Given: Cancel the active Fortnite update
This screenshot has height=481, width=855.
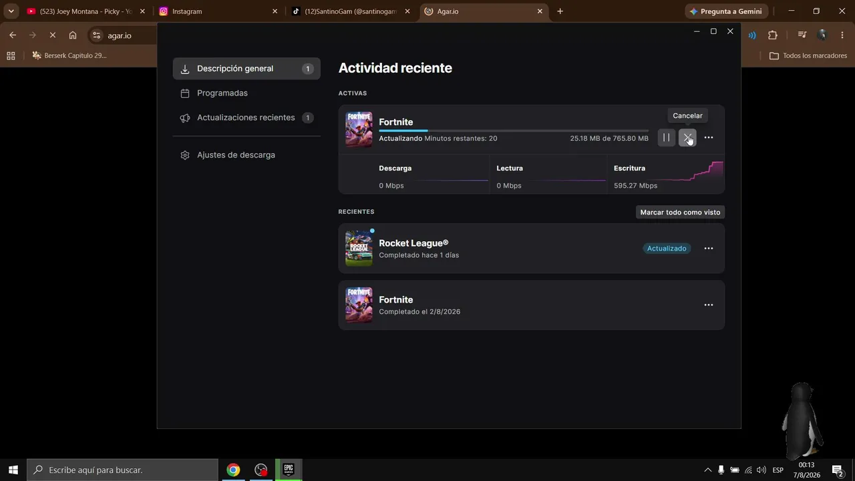Looking at the screenshot, I should tap(687, 138).
